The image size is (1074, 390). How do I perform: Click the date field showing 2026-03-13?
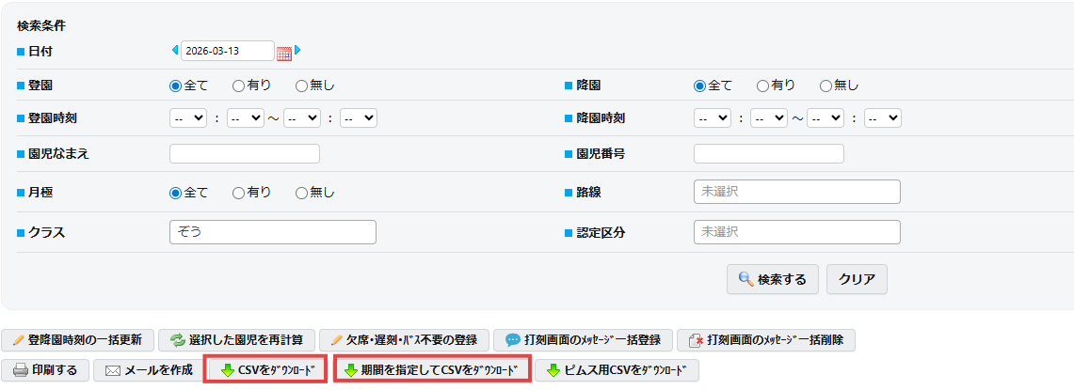coord(228,51)
